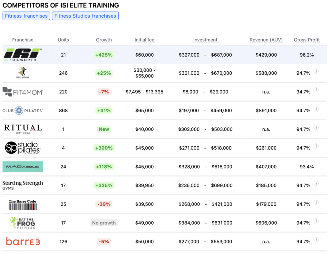Viewport: 330px width, 256px height.
Task: Click The Barre Code logo
Action: coord(23,205)
